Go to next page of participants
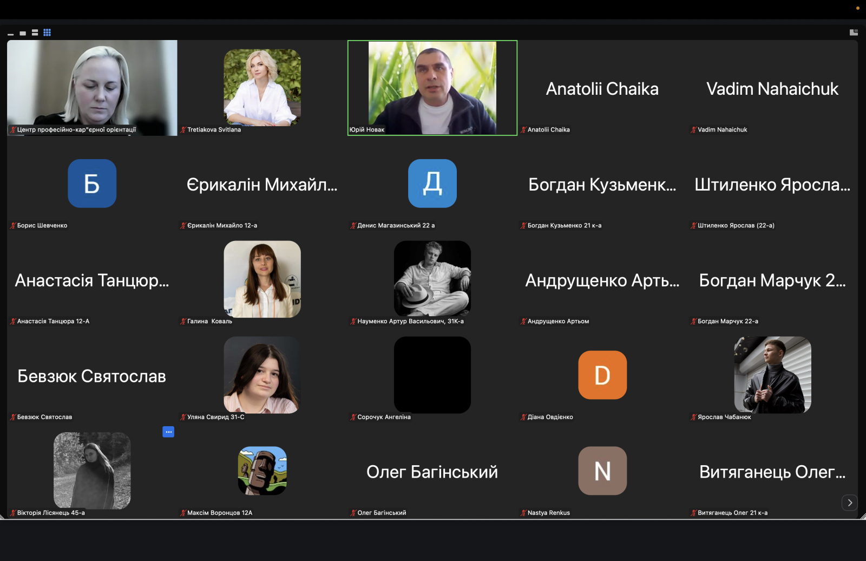The height and width of the screenshot is (561, 866). (849, 503)
